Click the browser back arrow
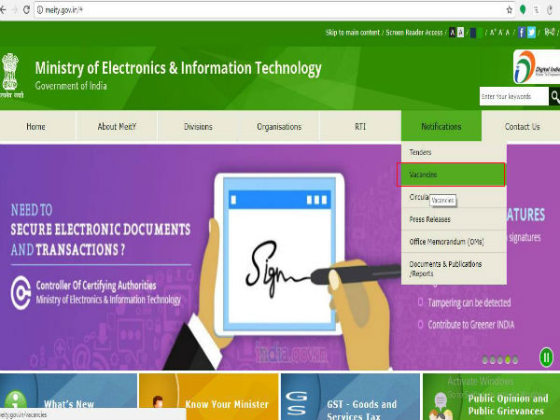 click(x=3, y=10)
